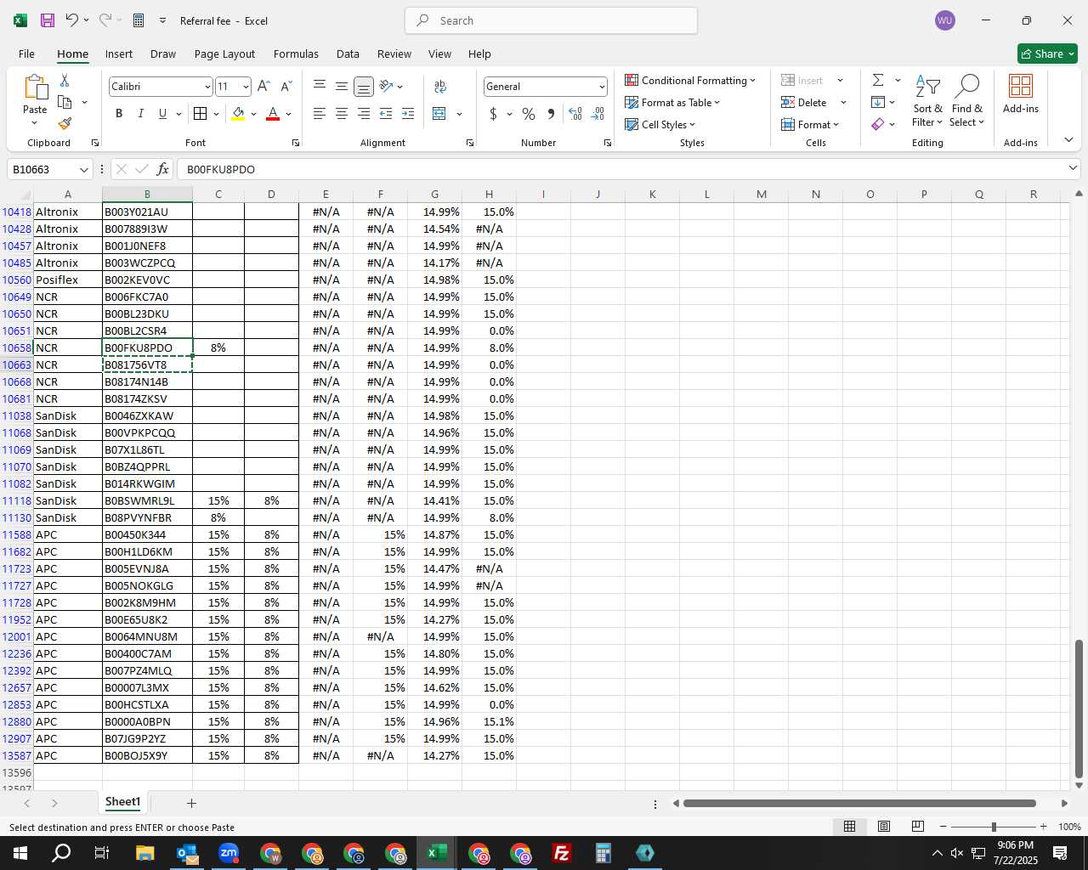This screenshot has height=870, width=1088.
Task: Open Sort & Filter options
Action: [927, 100]
